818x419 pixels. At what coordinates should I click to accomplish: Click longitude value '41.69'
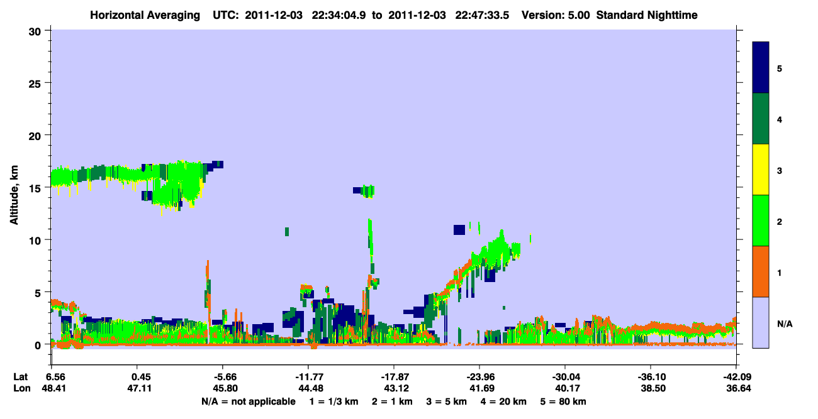482,388
